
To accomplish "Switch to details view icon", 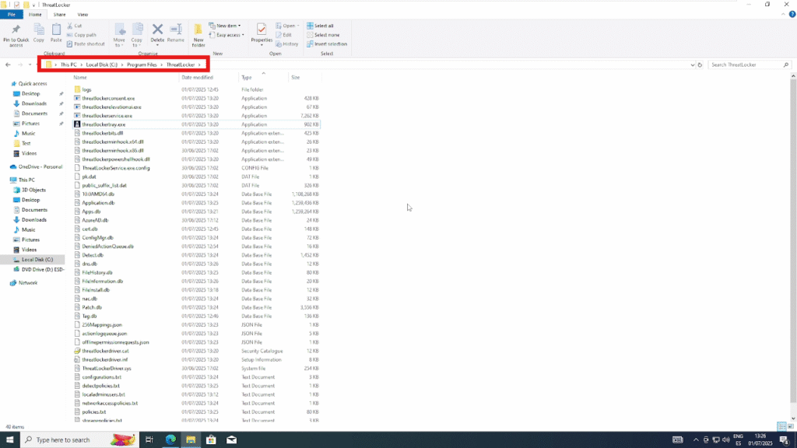I will click(x=781, y=426).
